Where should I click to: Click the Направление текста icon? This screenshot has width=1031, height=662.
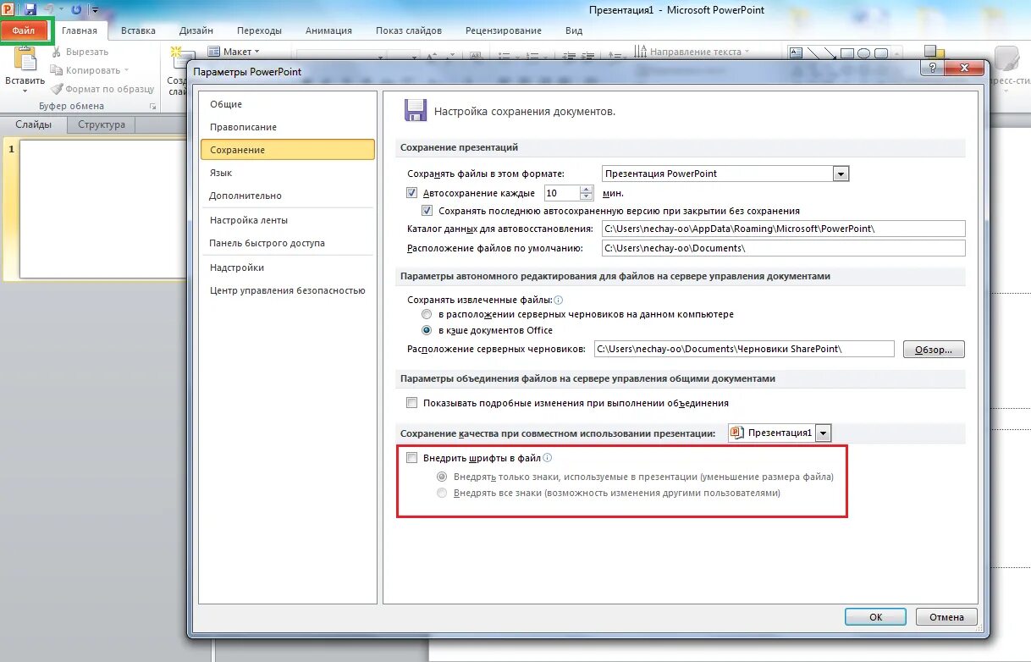(640, 52)
